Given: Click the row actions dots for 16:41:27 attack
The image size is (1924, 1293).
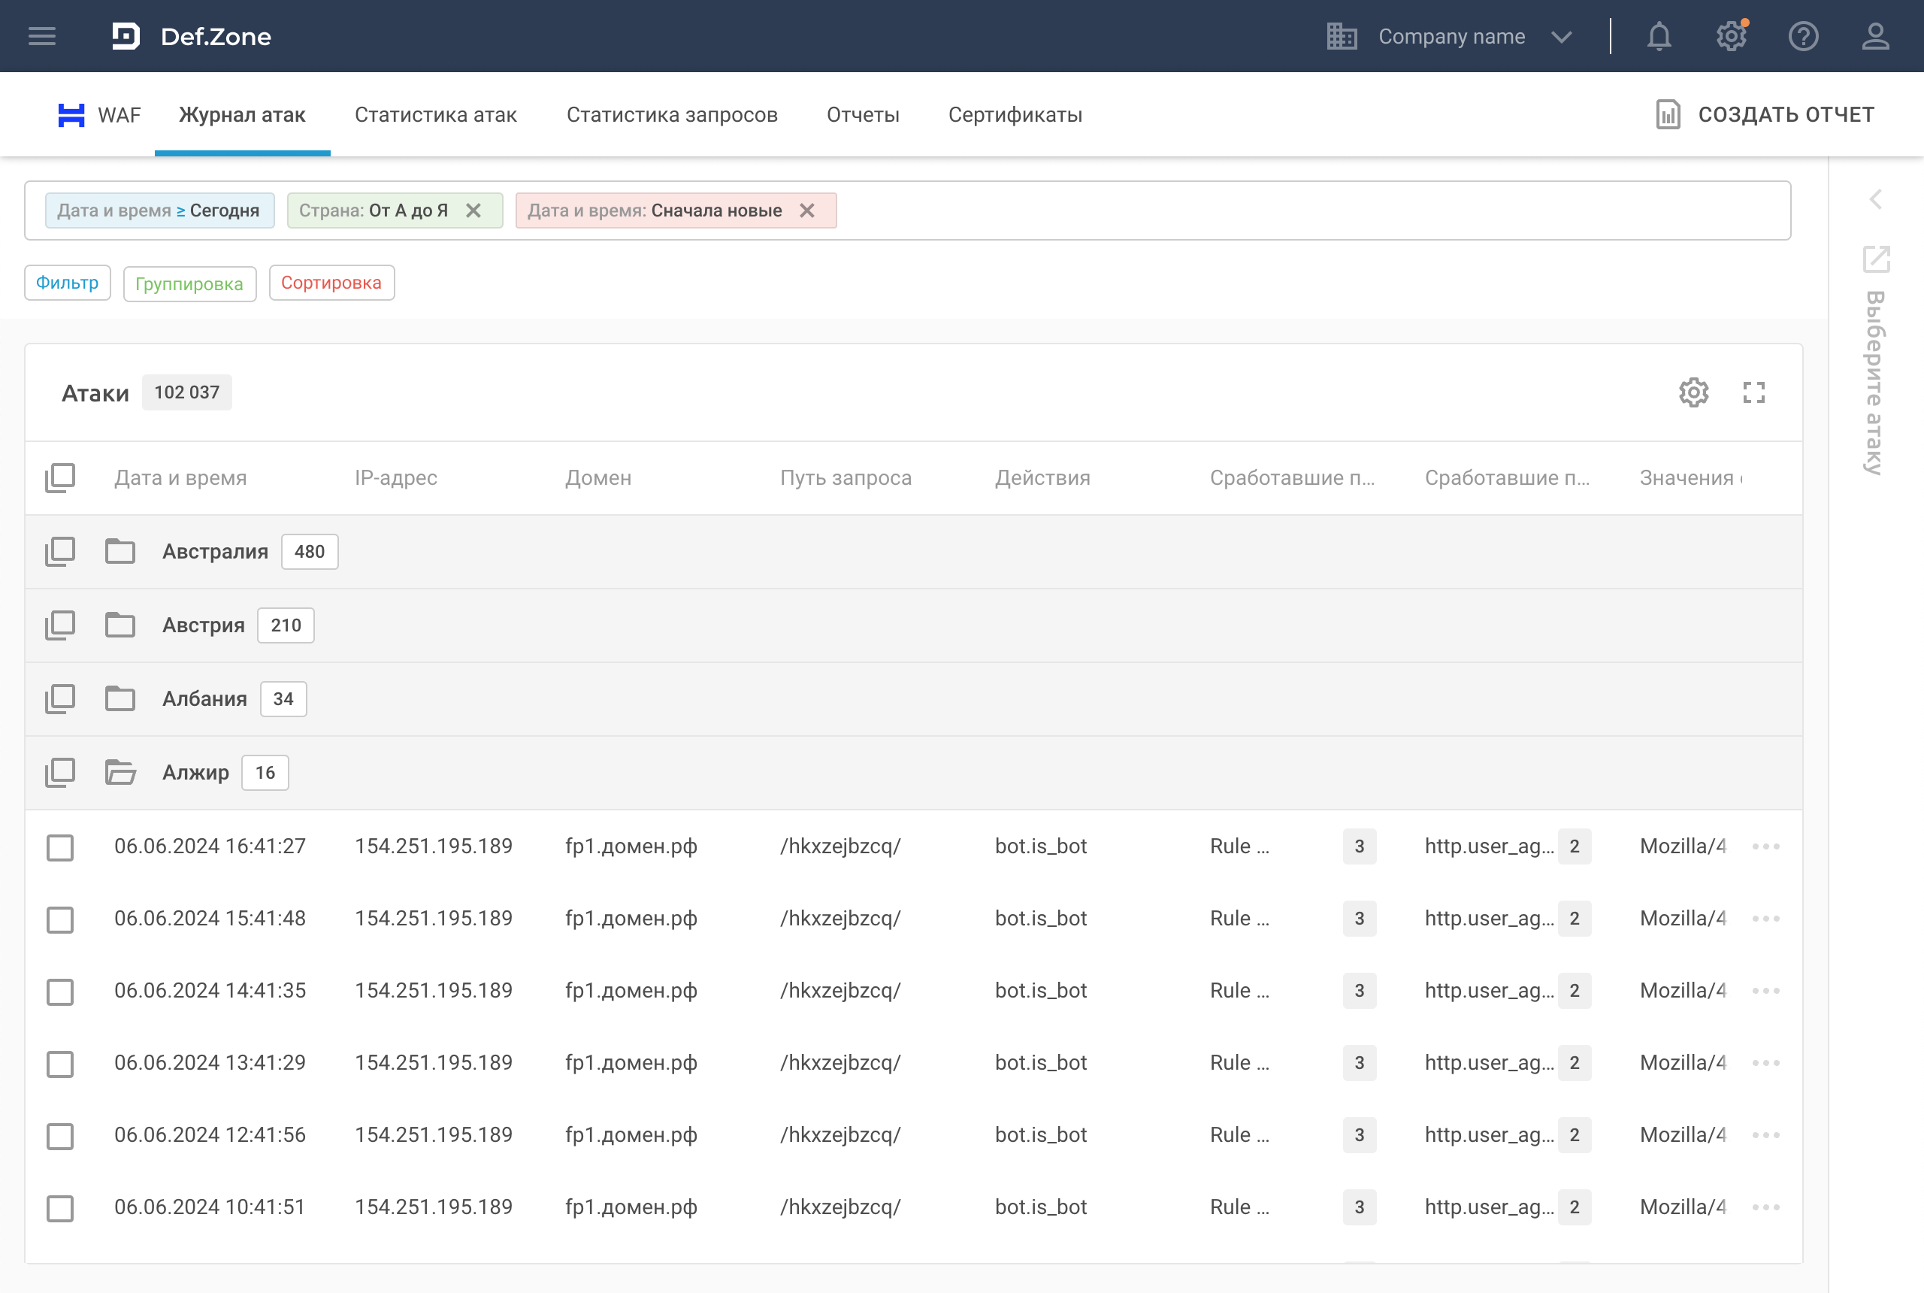Looking at the screenshot, I should (1765, 846).
